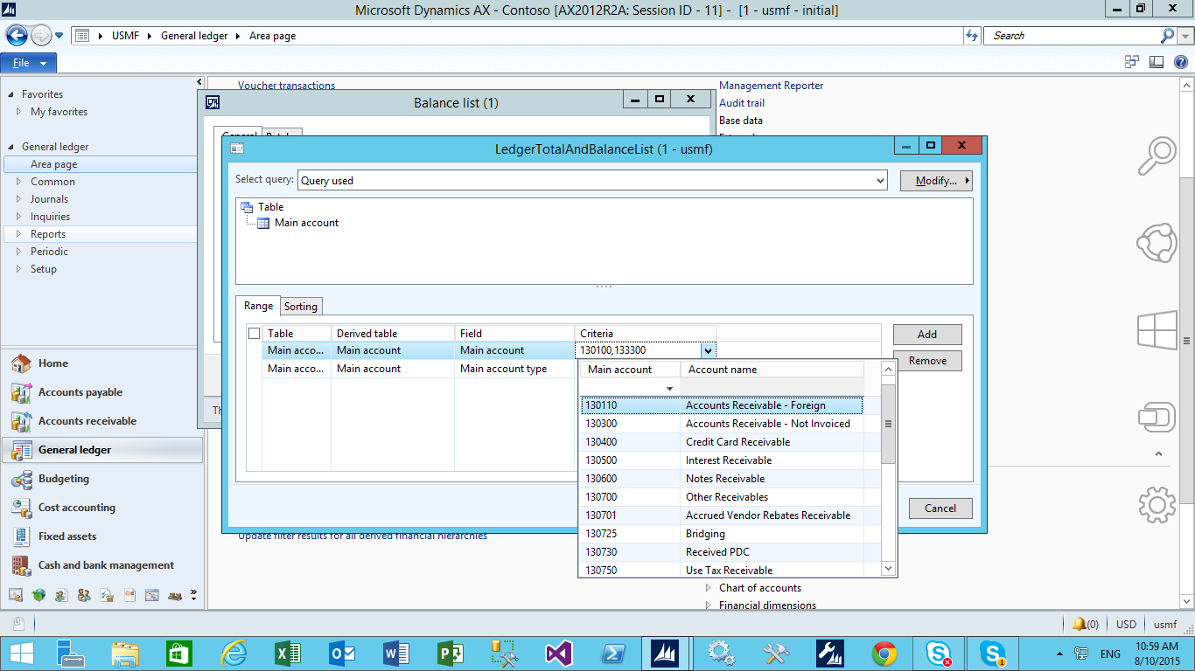1195x671 pixels.
Task: Click the magnifier in the search box
Action: [1167, 36]
